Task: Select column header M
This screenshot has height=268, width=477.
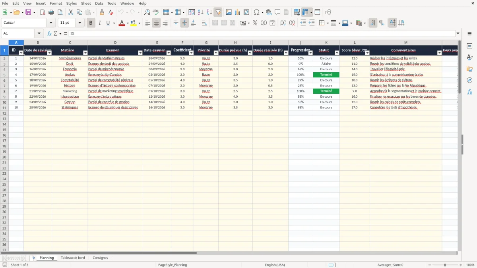Action: point(406,42)
